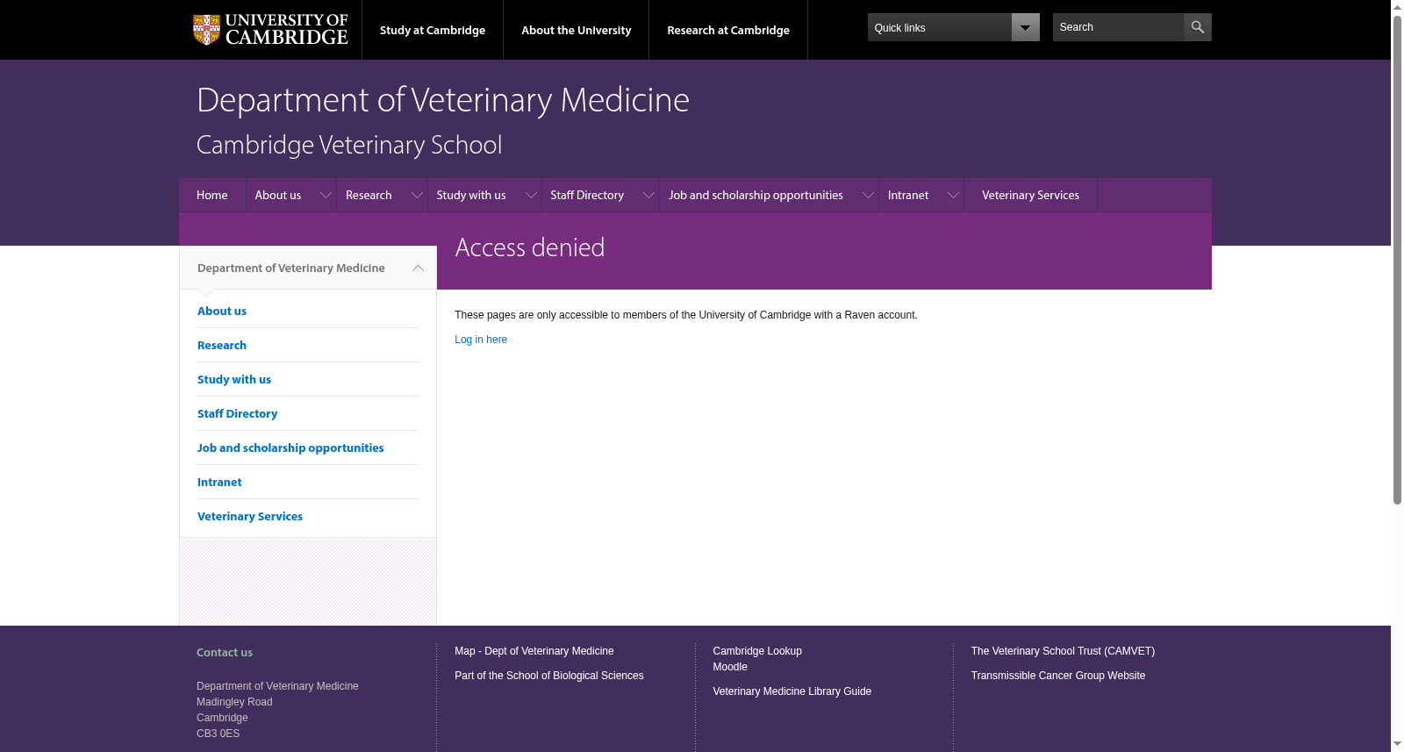Click the Contact us footer heading
The image size is (1404, 752).
225,652
